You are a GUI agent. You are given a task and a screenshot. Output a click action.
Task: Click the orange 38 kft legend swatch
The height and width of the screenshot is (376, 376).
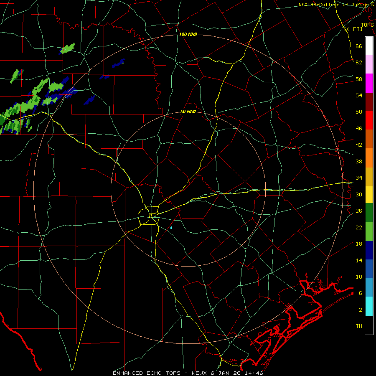coord(369,158)
